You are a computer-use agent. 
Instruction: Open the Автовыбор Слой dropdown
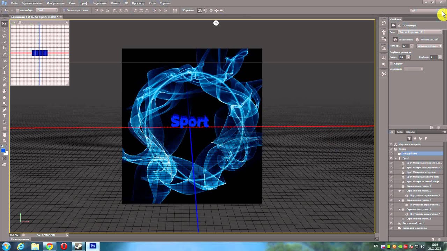pyautogui.click(x=47, y=10)
